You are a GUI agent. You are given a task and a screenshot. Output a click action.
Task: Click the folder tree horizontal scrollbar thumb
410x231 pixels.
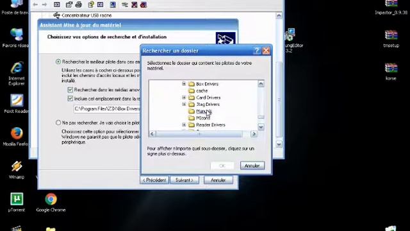199,134
